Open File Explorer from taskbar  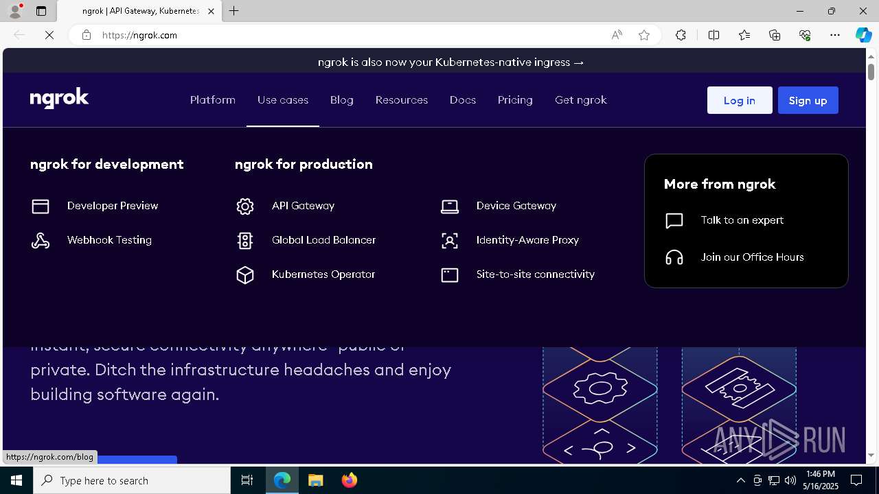coord(316,480)
